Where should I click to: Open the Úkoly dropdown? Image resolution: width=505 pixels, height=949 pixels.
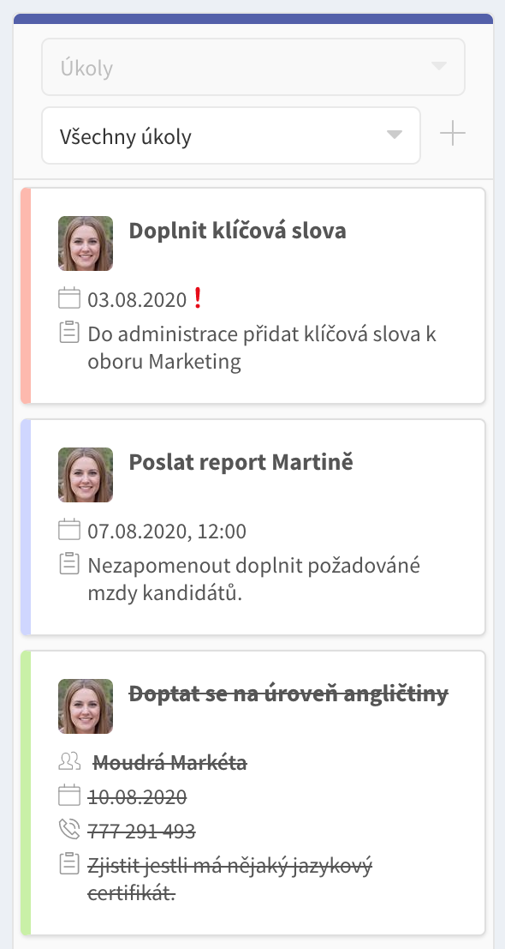[253, 67]
